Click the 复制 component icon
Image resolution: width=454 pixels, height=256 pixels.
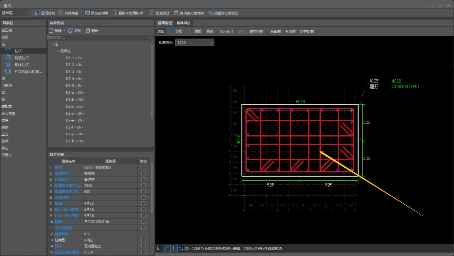(x=71, y=31)
